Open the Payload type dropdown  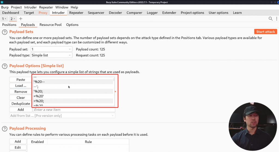(51, 55)
